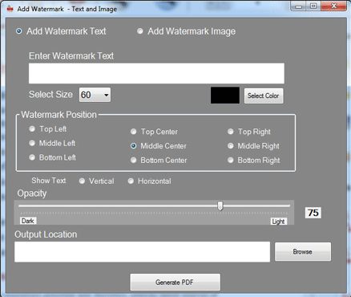Open the Select Size dropdown showing 60
Viewport: 351px width, 297px height.
95,95
